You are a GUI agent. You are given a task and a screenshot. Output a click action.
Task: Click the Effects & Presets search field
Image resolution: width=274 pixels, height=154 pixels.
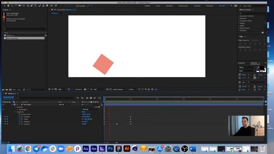click(252, 13)
